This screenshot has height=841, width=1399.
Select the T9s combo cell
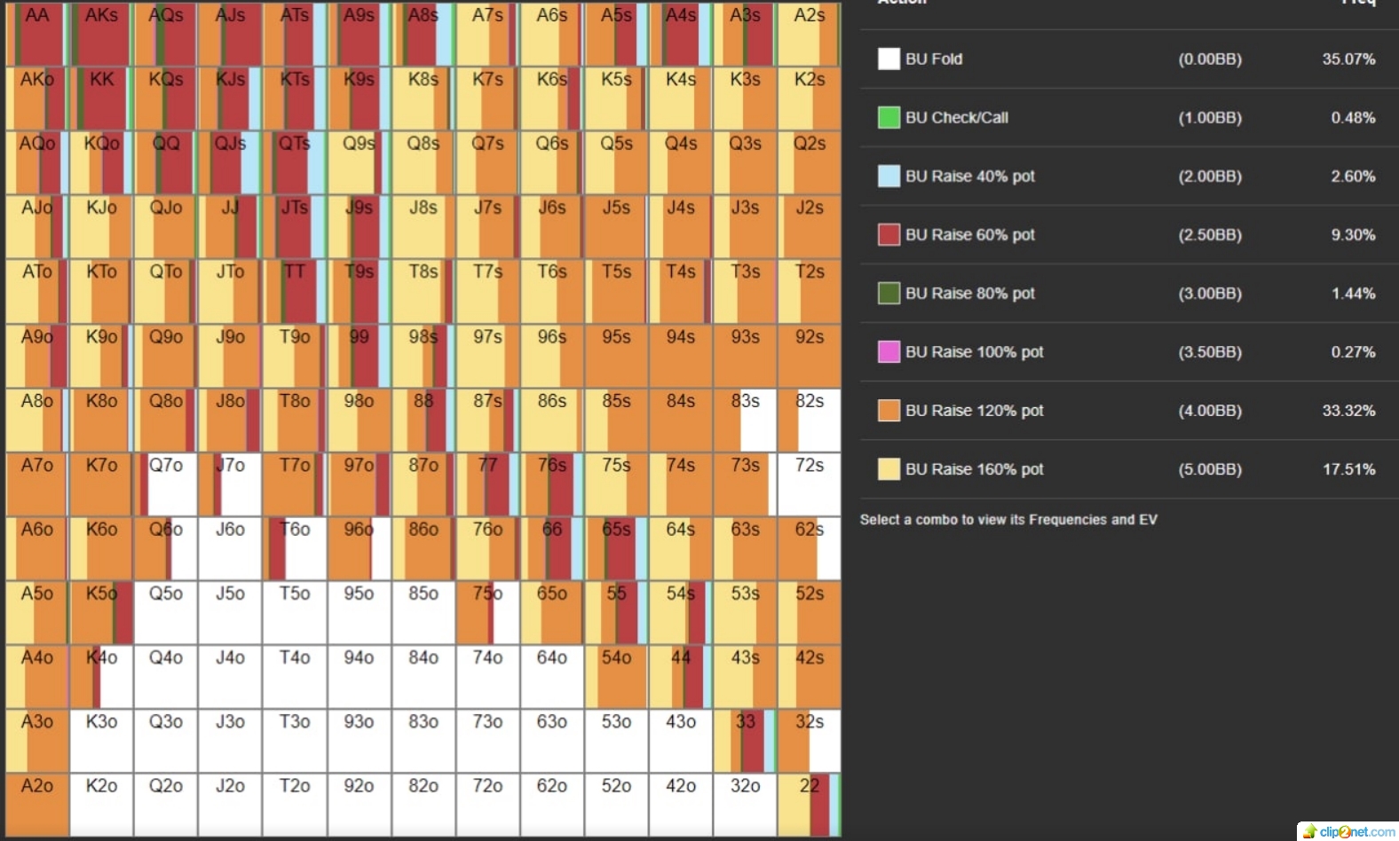coord(359,291)
